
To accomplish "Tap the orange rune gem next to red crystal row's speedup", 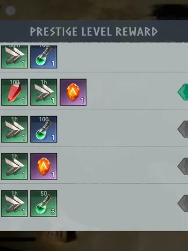I will [x=73, y=92].
